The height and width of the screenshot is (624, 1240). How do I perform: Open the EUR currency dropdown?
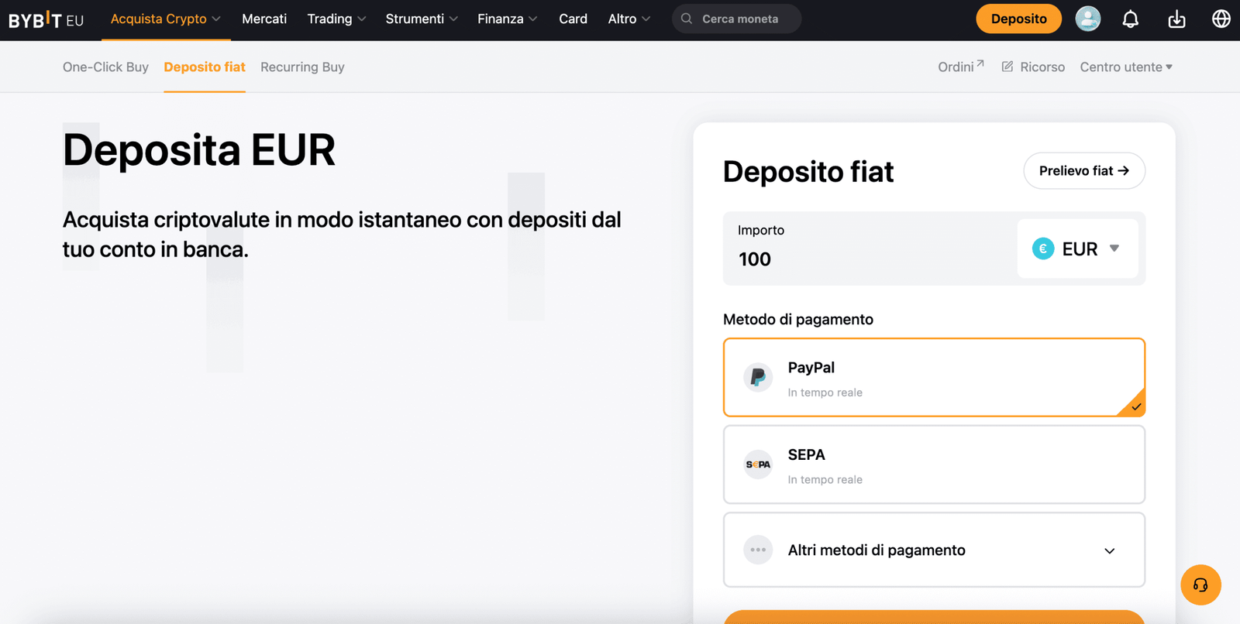click(x=1077, y=249)
